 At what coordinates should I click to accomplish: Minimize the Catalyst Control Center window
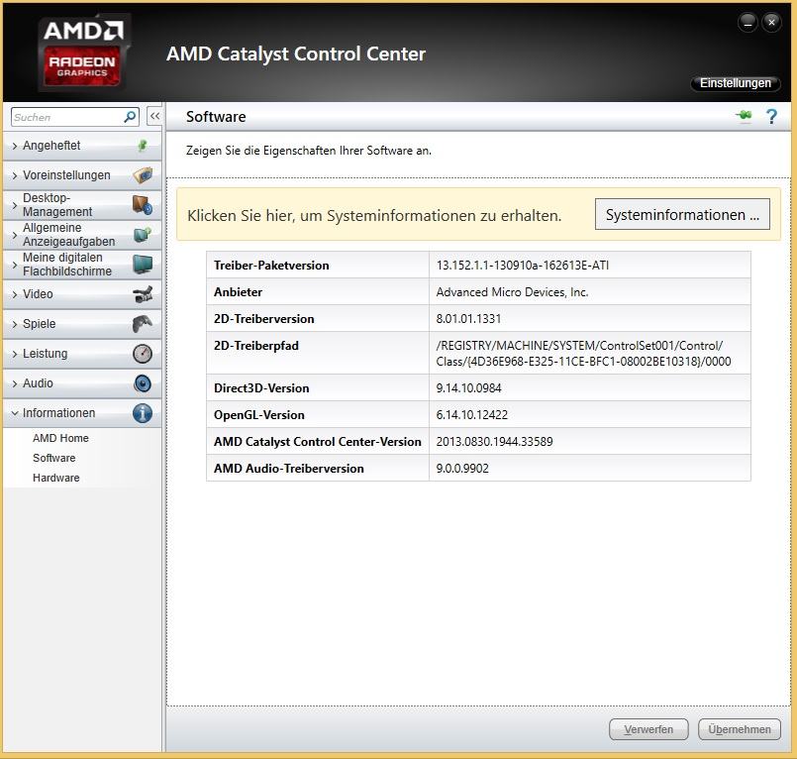pyautogui.click(x=747, y=23)
